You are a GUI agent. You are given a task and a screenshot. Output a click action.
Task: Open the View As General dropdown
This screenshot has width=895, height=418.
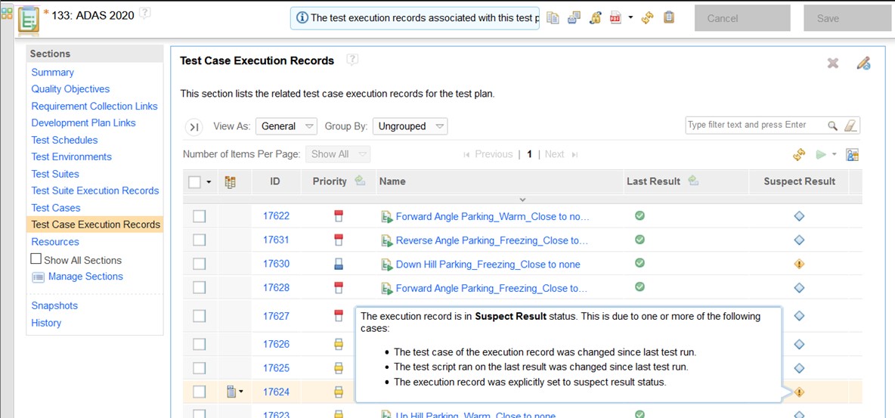286,126
